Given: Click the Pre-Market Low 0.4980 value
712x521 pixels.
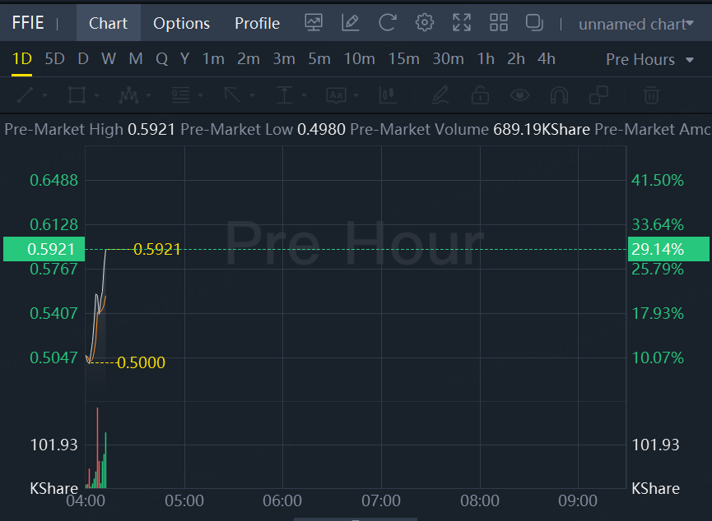Looking at the screenshot, I should (x=321, y=130).
